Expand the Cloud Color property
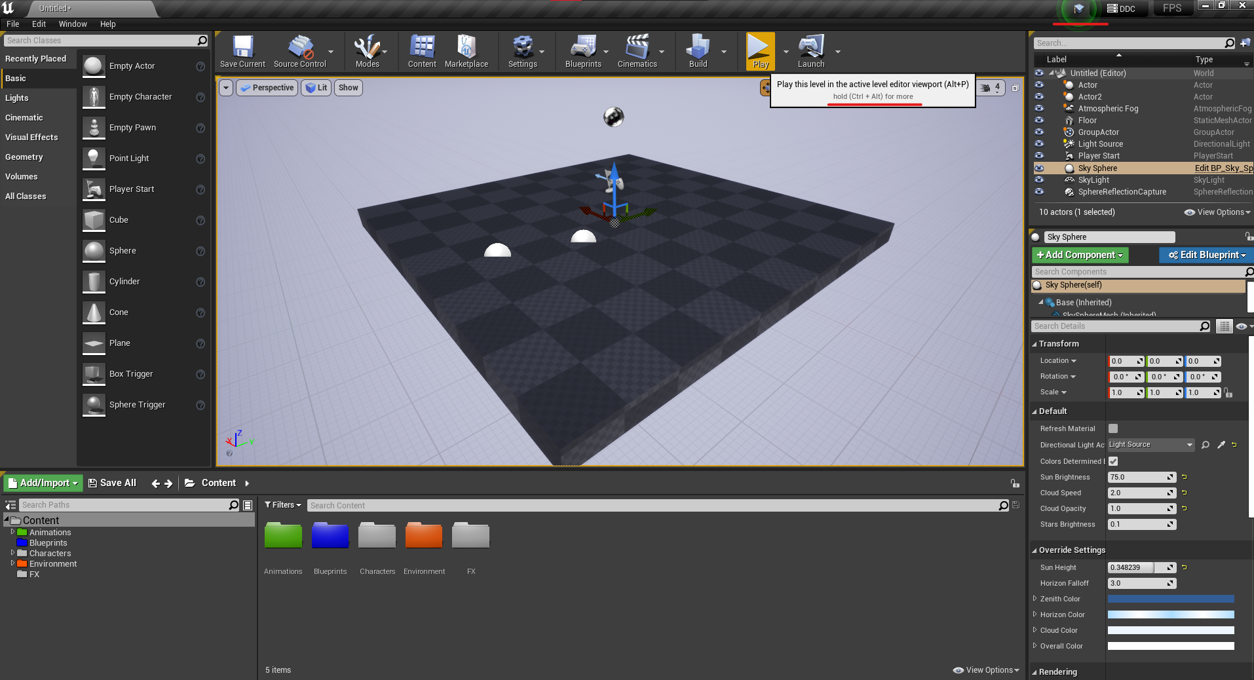The width and height of the screenshot is (1254, 680). pyautogui.click(x=1035, y=630)
